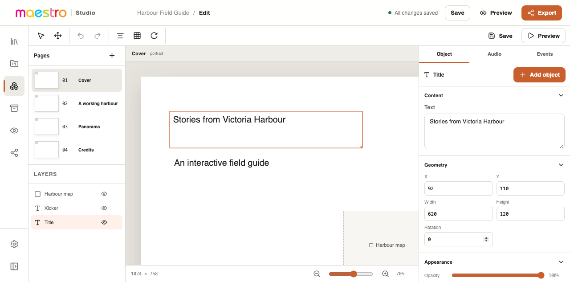Screen dimensions: 570x282
Task: Select the Title layer row
Action: [77, 222]
